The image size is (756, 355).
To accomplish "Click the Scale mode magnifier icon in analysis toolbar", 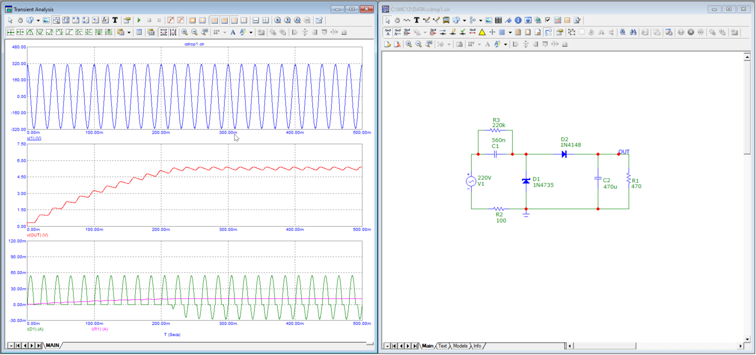I will coord(56,20).
